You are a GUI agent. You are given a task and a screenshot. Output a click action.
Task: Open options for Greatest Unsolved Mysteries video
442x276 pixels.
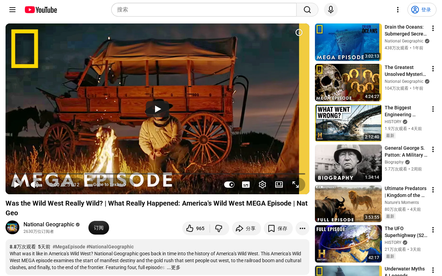pyautogui.click(x=433, y=69)
